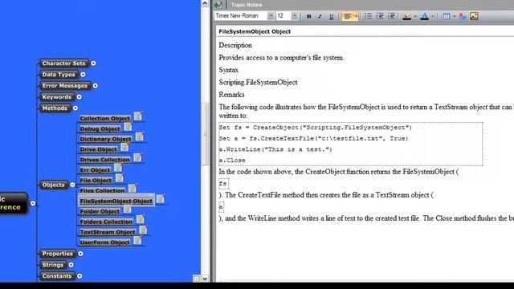Image resolution: width=514 pixels, height=289 pixels.
Task: Click the decrease indent icon
Action: [380, 16]
